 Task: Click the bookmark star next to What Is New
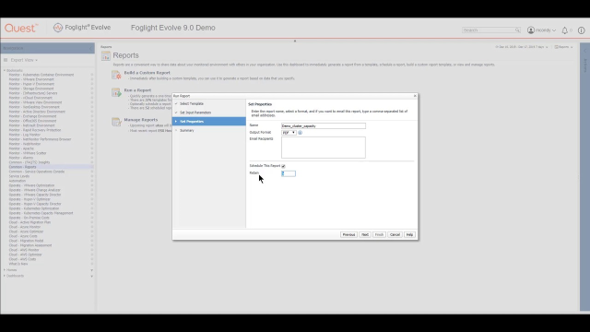coord(92,264)
